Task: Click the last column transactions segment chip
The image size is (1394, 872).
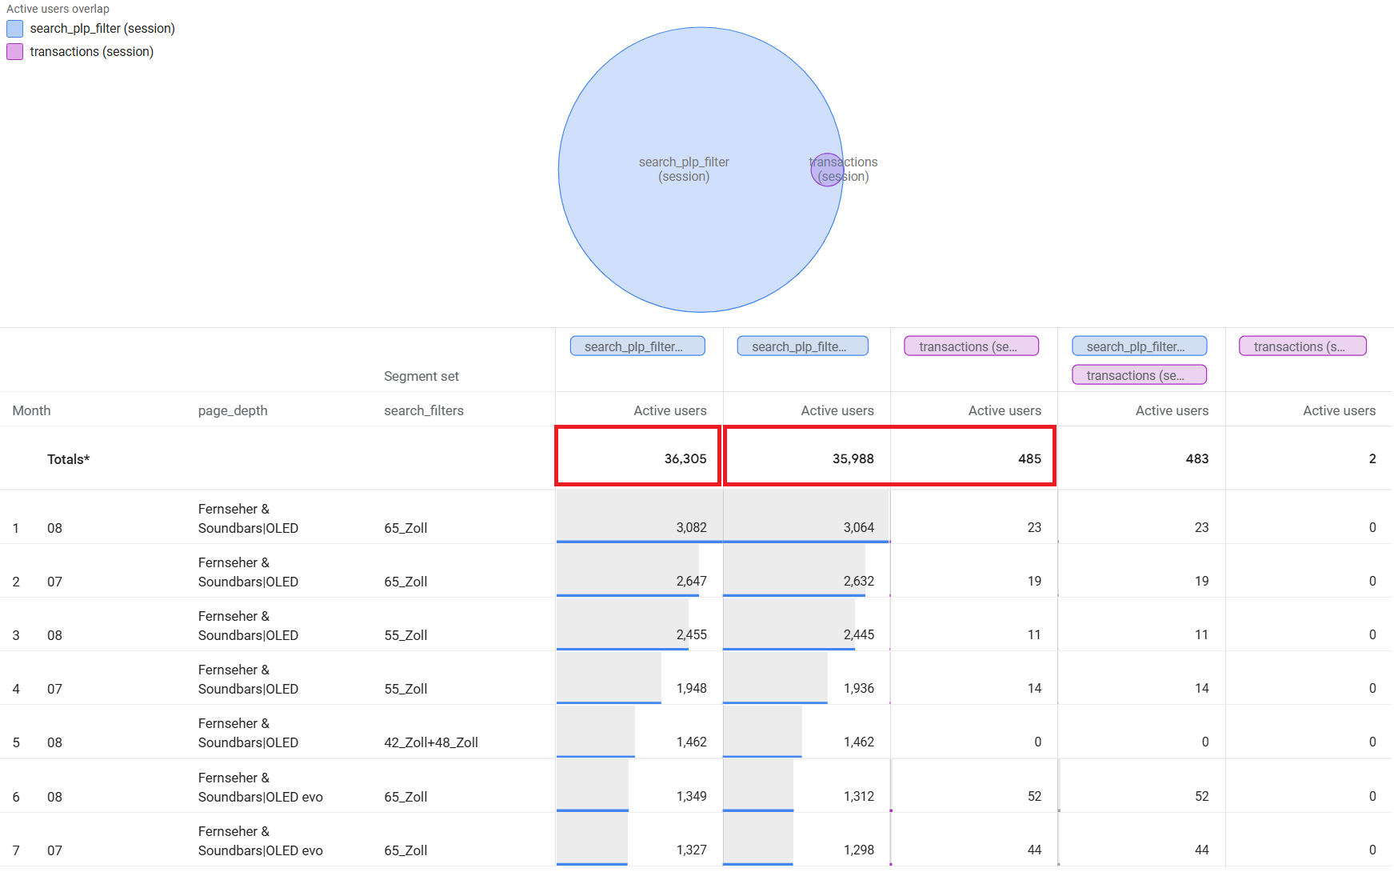Action: pyautogui.click(x=1302, y=346)
